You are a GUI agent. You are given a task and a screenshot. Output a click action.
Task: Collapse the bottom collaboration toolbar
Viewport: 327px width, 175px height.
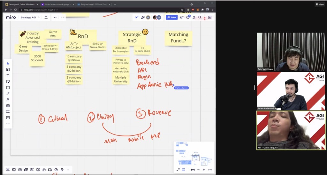[x=68, y=170]
